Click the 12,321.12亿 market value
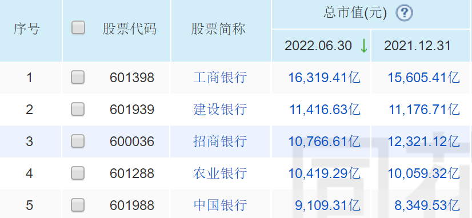This screenshot has height=218, width=472. [423, 142]
